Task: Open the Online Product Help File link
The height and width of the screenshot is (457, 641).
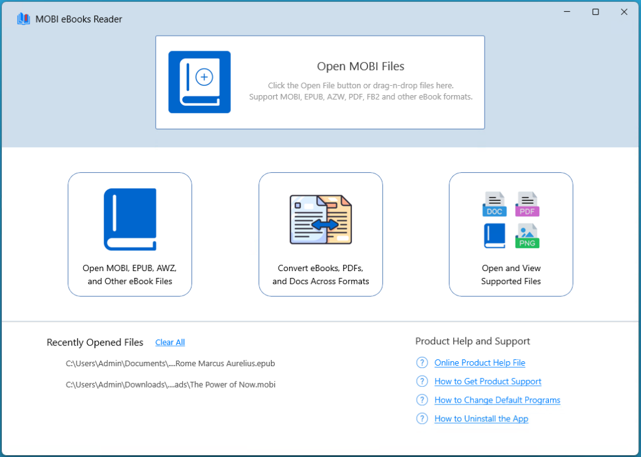Action: (480, 362)
